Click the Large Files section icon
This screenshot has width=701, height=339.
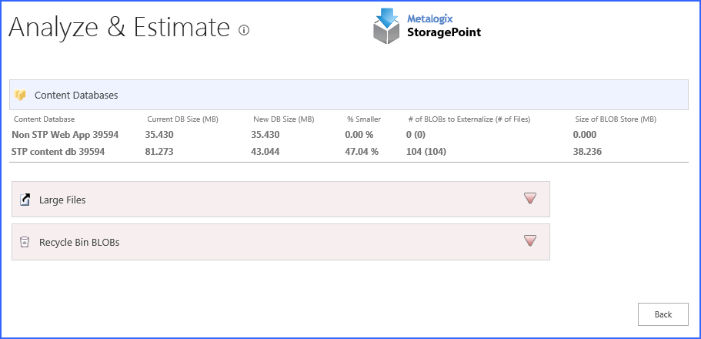[24, 200]
